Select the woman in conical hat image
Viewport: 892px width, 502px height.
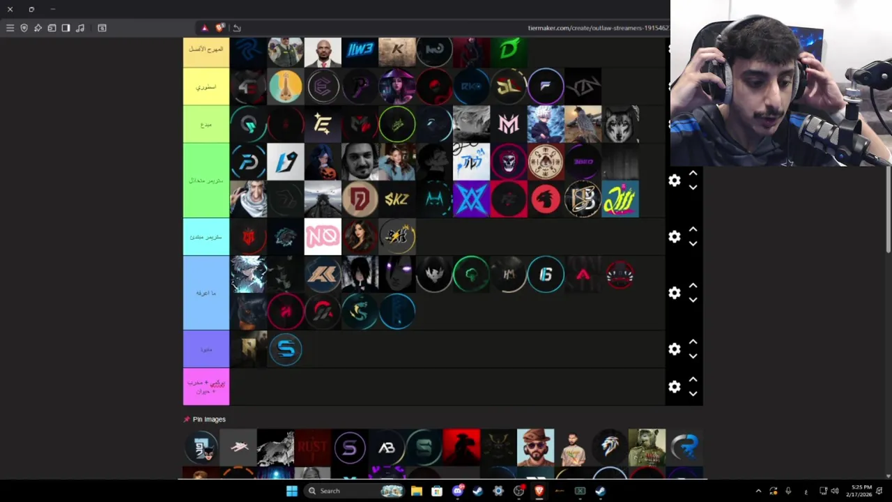click(397, 86)
